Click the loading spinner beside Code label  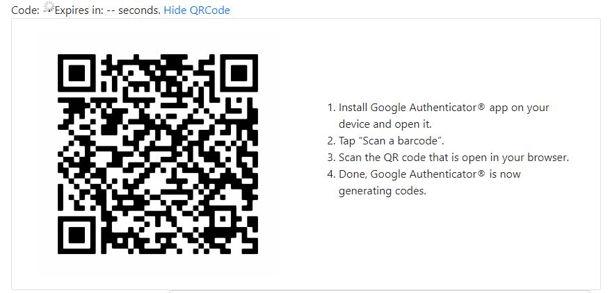click(48, 7)
